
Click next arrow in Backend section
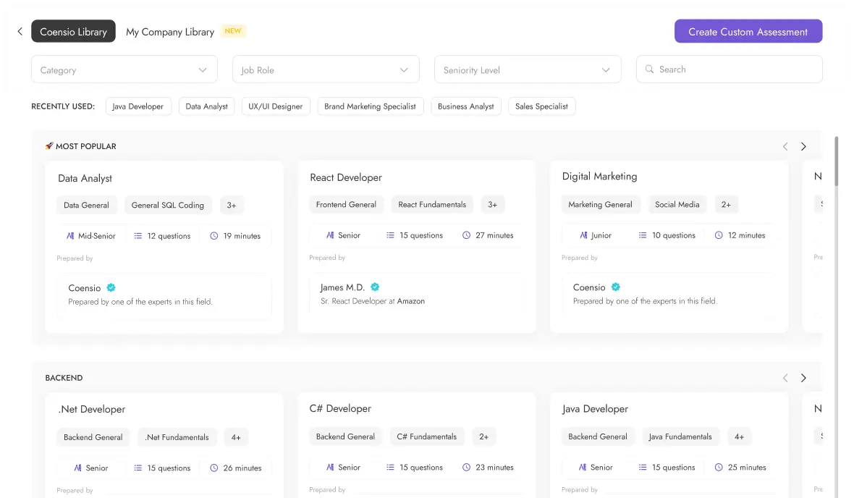click(x=803, y=378)
